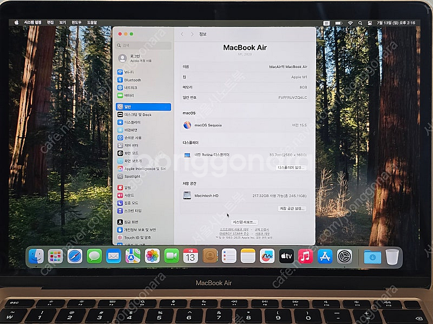Open the 시스템 리포트... button

pyautogui.click(x=245, y=222)
